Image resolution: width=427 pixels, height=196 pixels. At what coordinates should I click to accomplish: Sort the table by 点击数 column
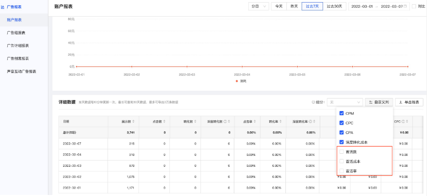[x=164, y=121]
